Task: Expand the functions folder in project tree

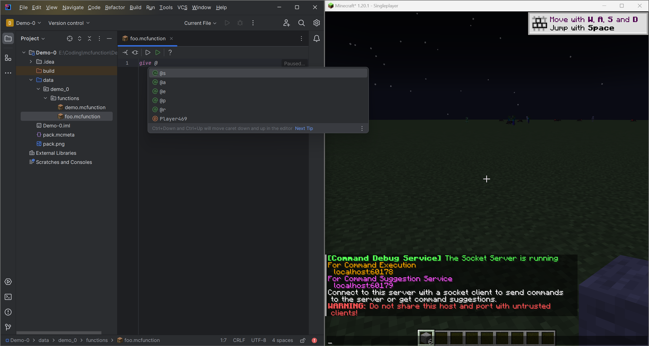Action: 45,98
